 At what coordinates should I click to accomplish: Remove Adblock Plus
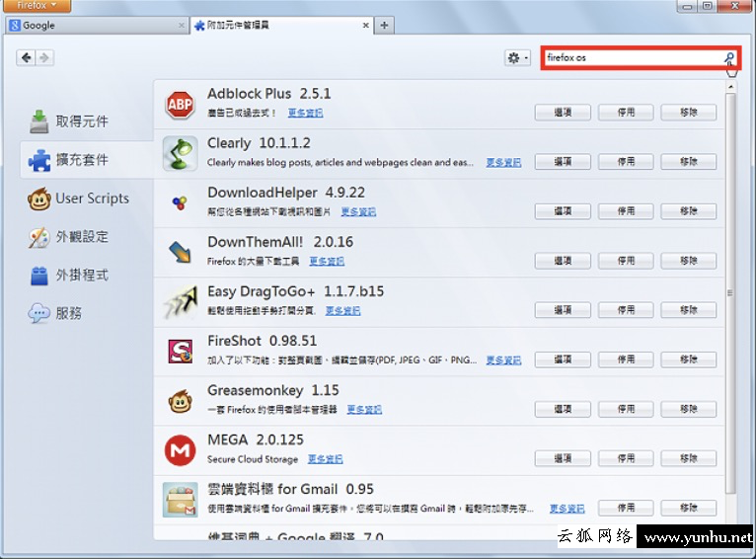[689, 113]
